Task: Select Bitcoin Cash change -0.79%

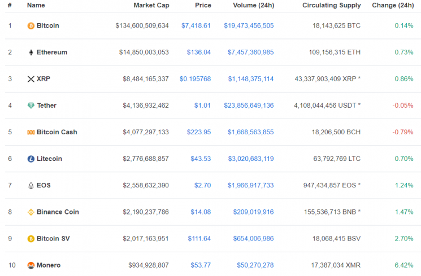Action: 403,132
